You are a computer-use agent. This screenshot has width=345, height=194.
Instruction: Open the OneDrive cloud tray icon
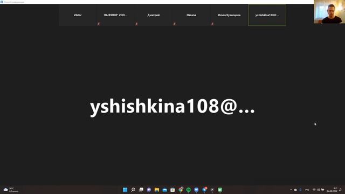(x=295, y=190)
